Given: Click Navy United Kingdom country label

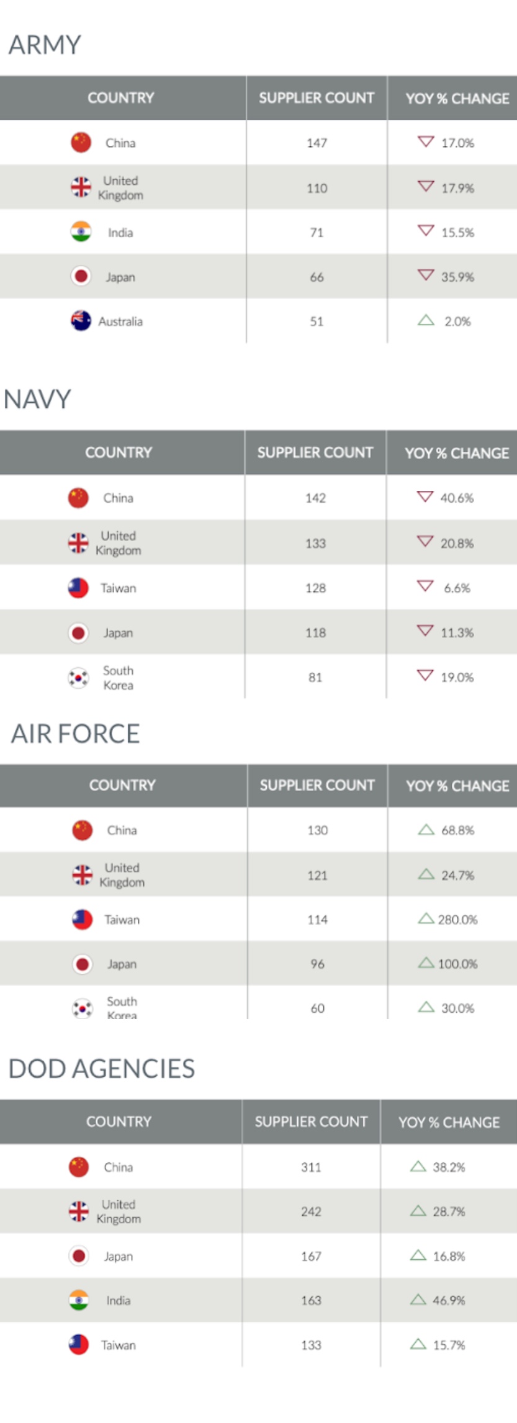Looking at the screenshot, I should 118,543.
